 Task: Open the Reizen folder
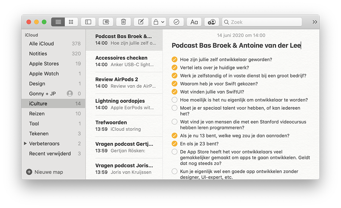pyautogui.click(x=53, y=113)
